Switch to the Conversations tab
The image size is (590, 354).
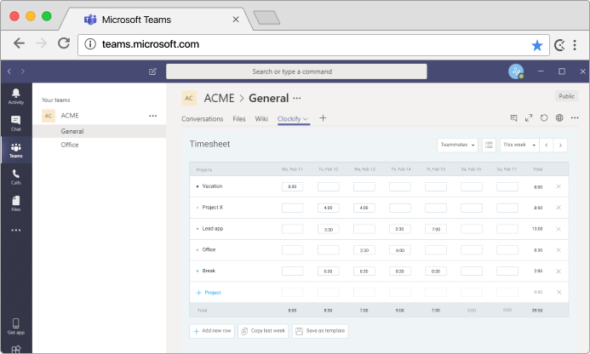point(202,119)
